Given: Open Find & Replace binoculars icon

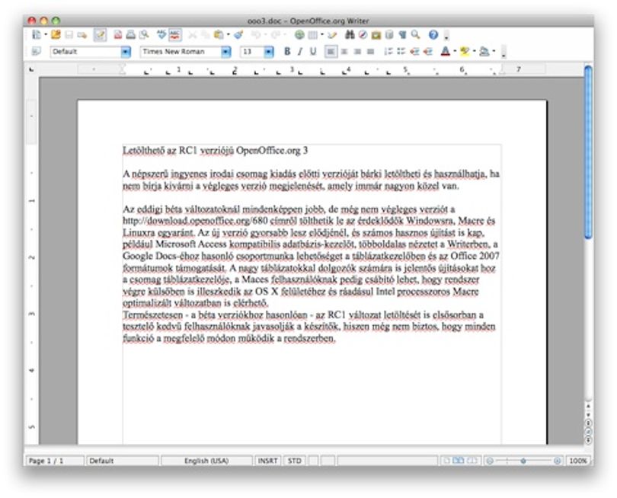Looking at the screenshot, I should [x=350, y=34].
